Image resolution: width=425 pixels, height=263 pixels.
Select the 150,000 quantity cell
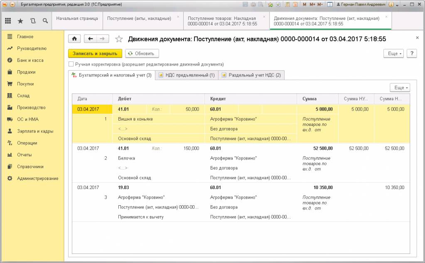(x=187, y=148)
